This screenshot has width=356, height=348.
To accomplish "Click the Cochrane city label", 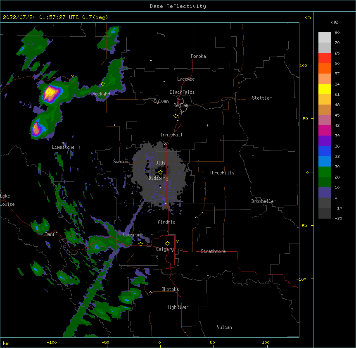I will [x=133, y=235].
